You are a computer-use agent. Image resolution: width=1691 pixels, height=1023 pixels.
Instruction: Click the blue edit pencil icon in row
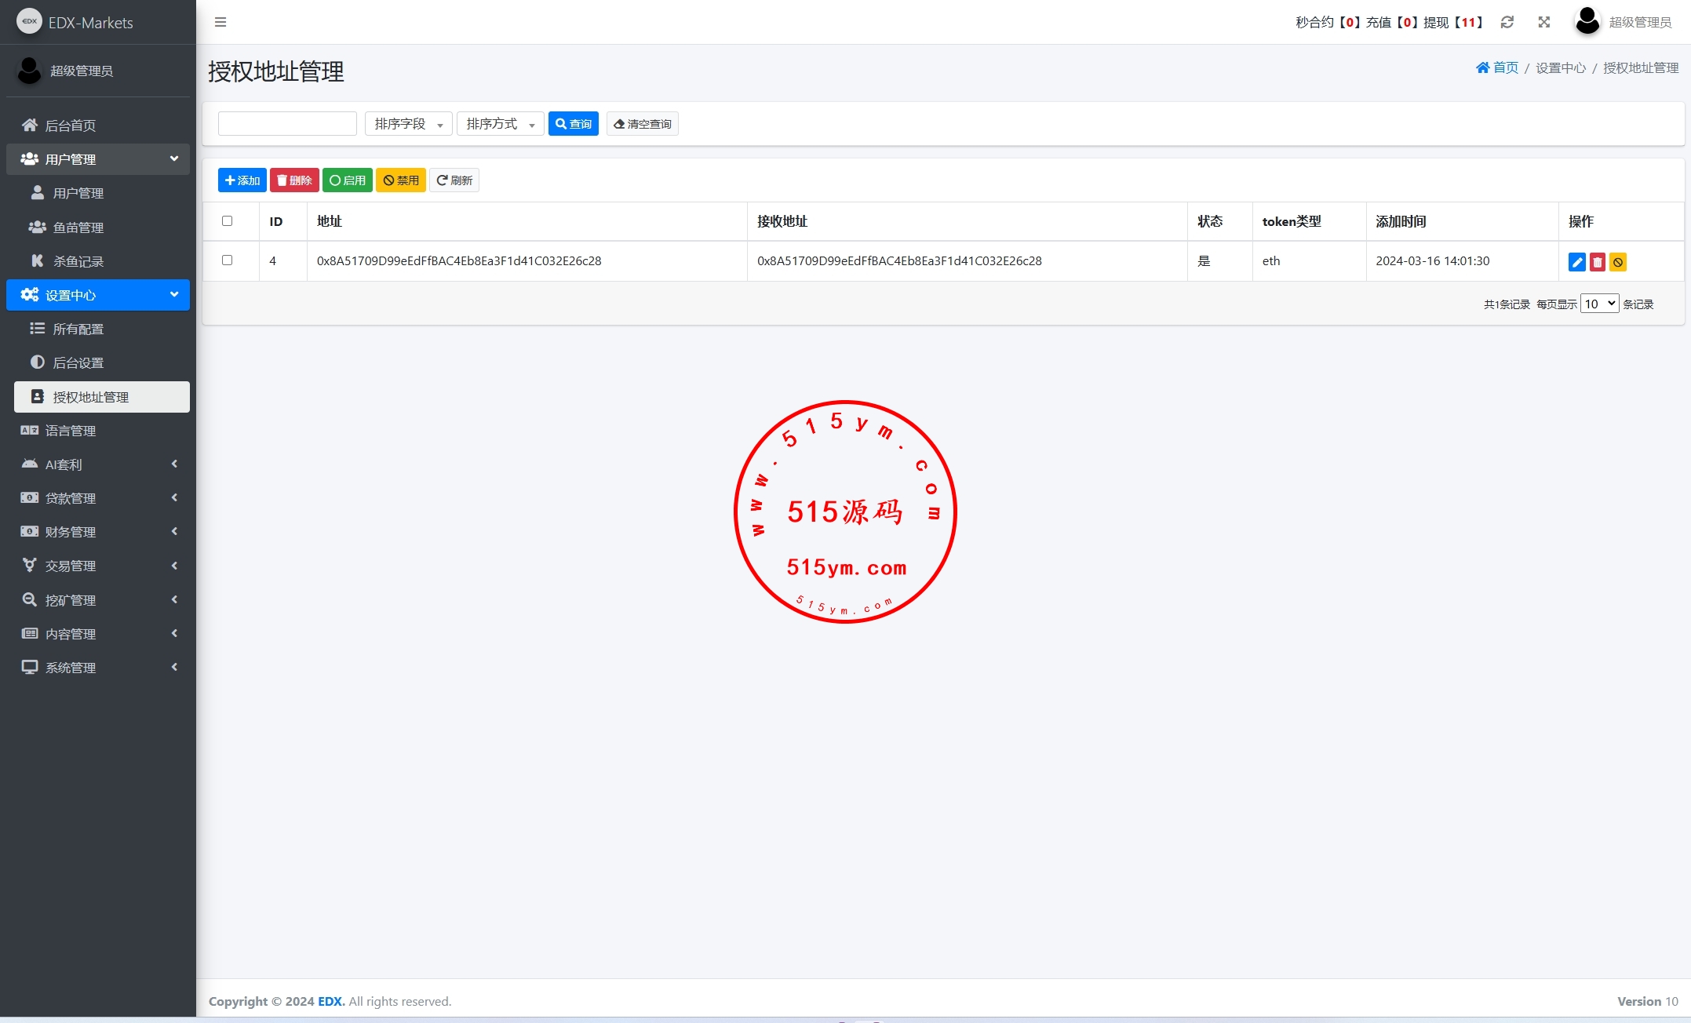coord(1576,262)
